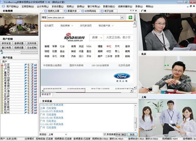The height and width of the screenshot is (141, 196).
Task: Toggle microphone icon in 北京 user row
Action: click(x=25, y=65)
